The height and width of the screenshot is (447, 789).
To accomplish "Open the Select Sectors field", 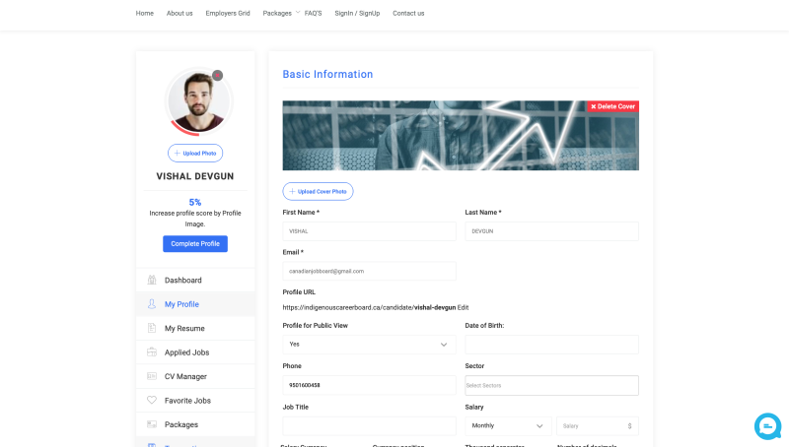I will point(551,385).
